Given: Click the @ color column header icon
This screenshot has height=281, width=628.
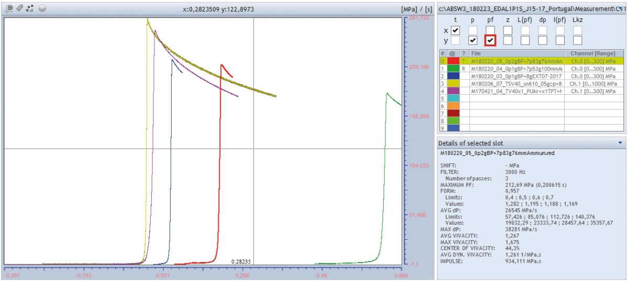Looking at the screenshot, I should point(452,53).
